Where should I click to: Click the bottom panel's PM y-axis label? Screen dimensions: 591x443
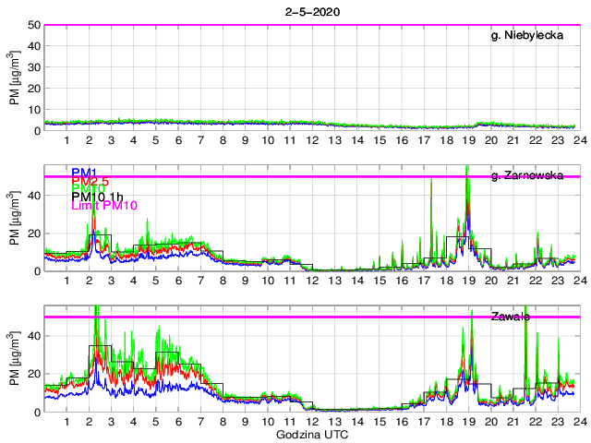(15, 359)
